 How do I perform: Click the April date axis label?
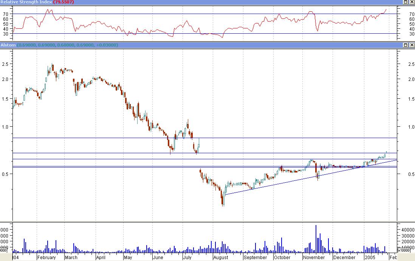tap(101, 257)
